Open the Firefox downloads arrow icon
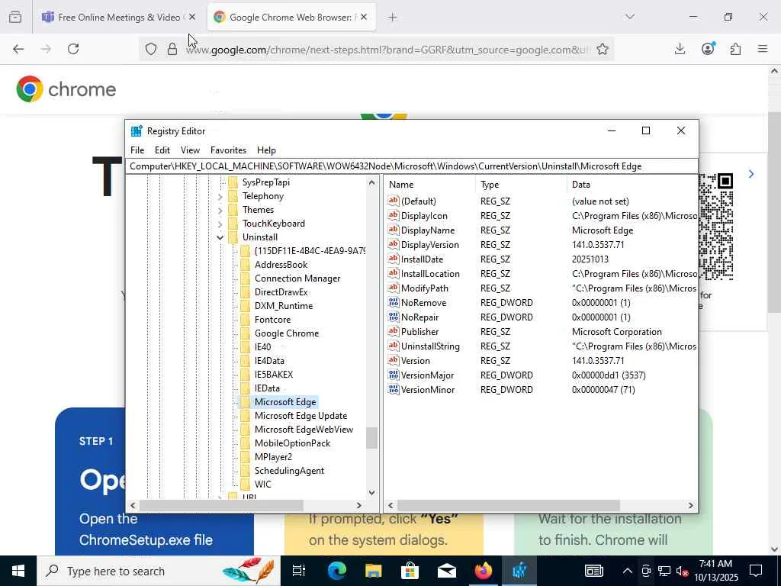This screenshot has width=781, height=586. [680, 49]
